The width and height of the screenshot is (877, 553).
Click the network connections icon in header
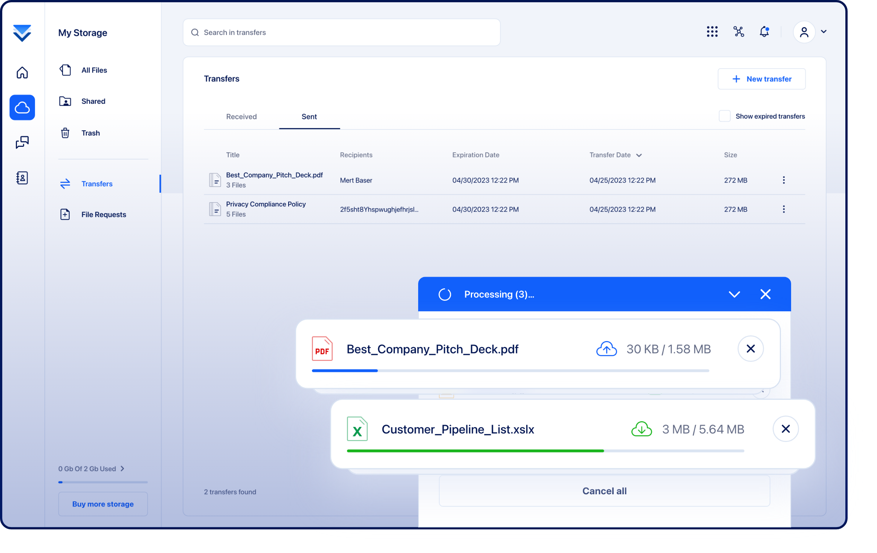tap(739, 32)
